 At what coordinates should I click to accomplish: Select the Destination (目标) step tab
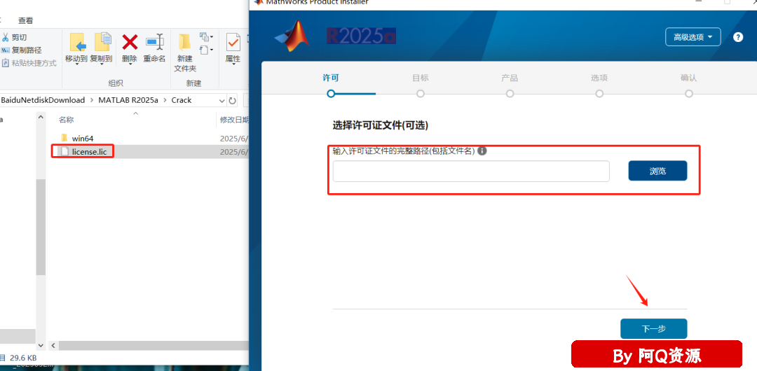click(420, 78)
